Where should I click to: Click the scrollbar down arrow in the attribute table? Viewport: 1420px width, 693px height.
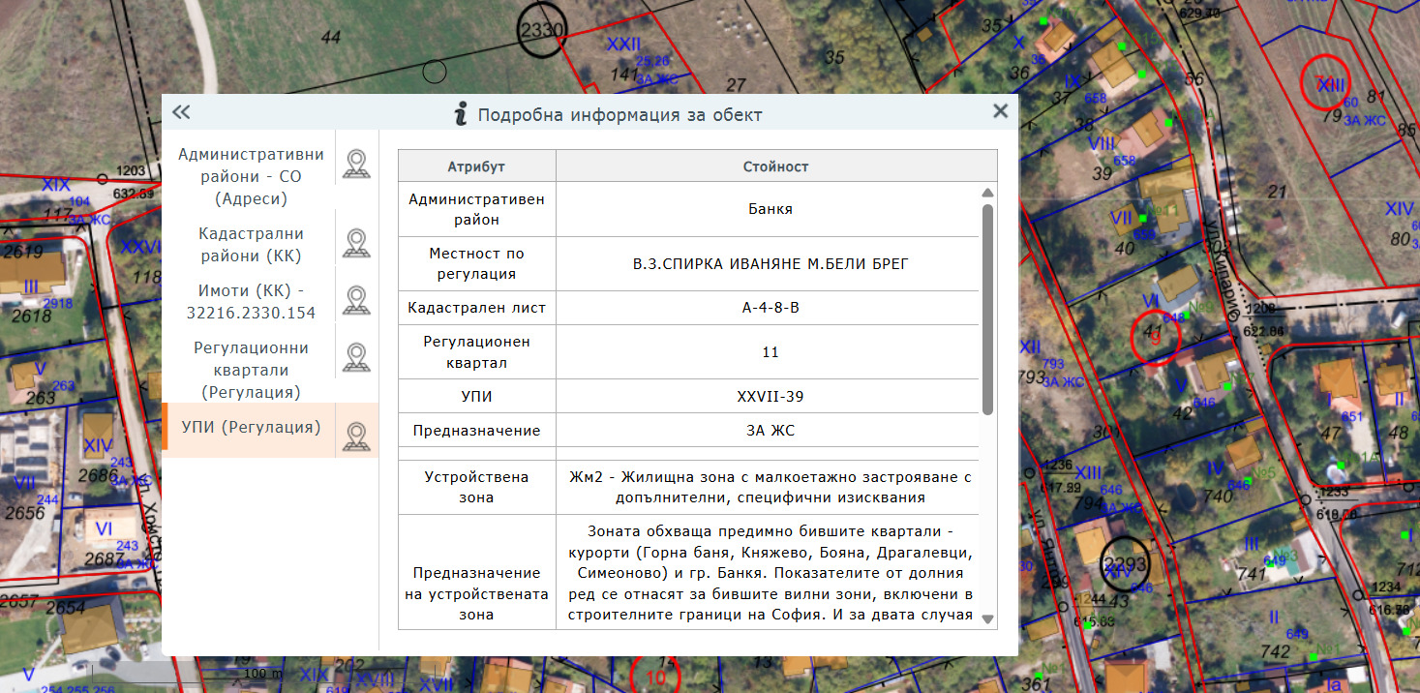(x=987, y=620)
